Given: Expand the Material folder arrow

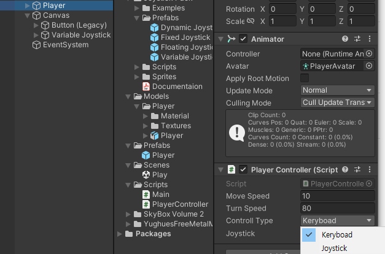Looking at the screenshot, I should coord(146,116).
